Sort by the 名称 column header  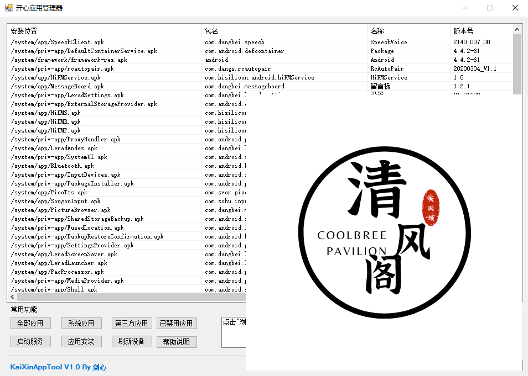[x=409, y=31]
